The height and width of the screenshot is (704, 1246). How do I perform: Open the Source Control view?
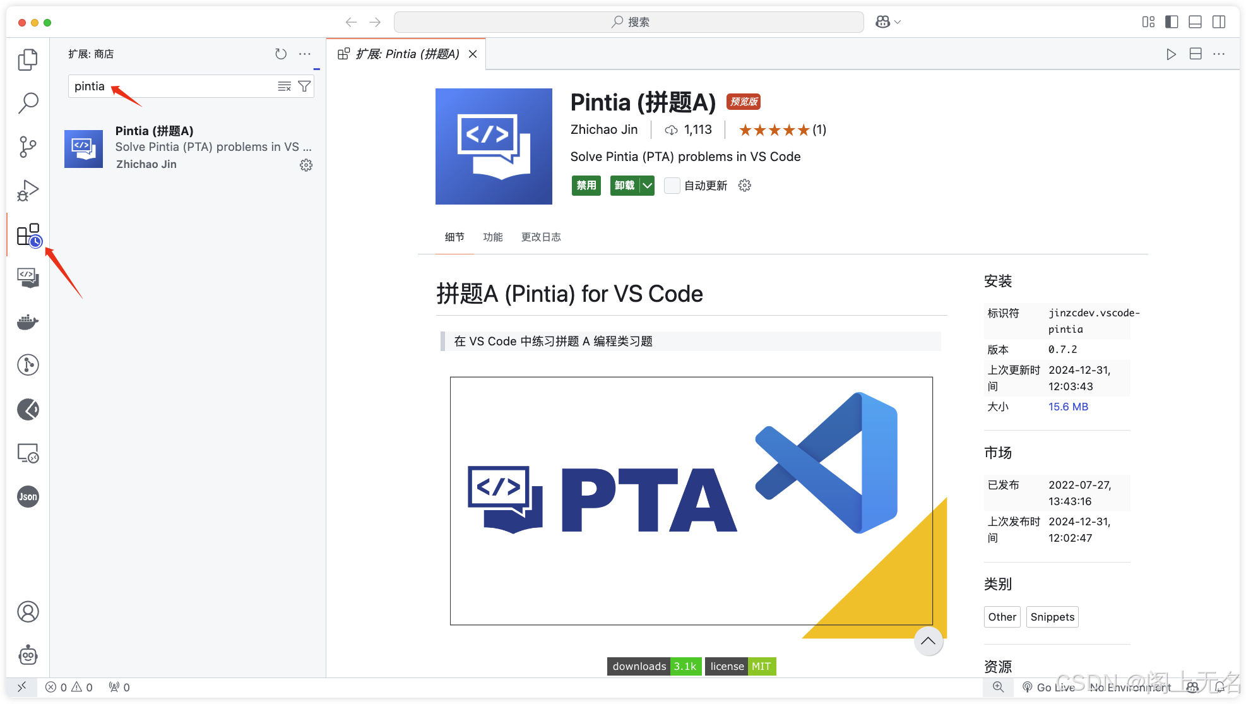[28, 146]
